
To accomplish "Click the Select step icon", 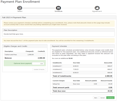I will coord(20,8).
